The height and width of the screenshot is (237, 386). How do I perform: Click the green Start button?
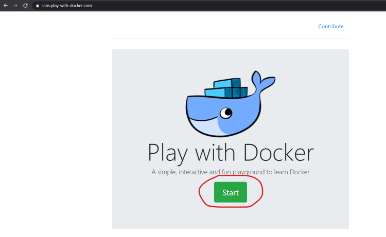(231, 192)
